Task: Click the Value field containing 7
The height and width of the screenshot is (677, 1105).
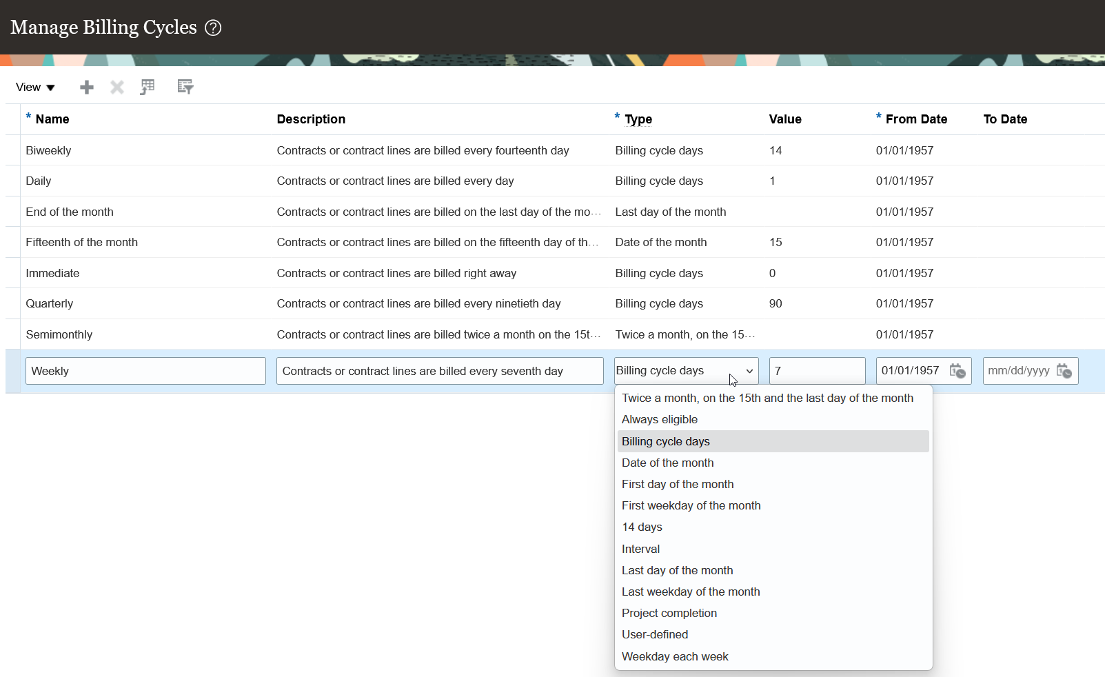Action: pyautogui.click(x=817, y=371)
